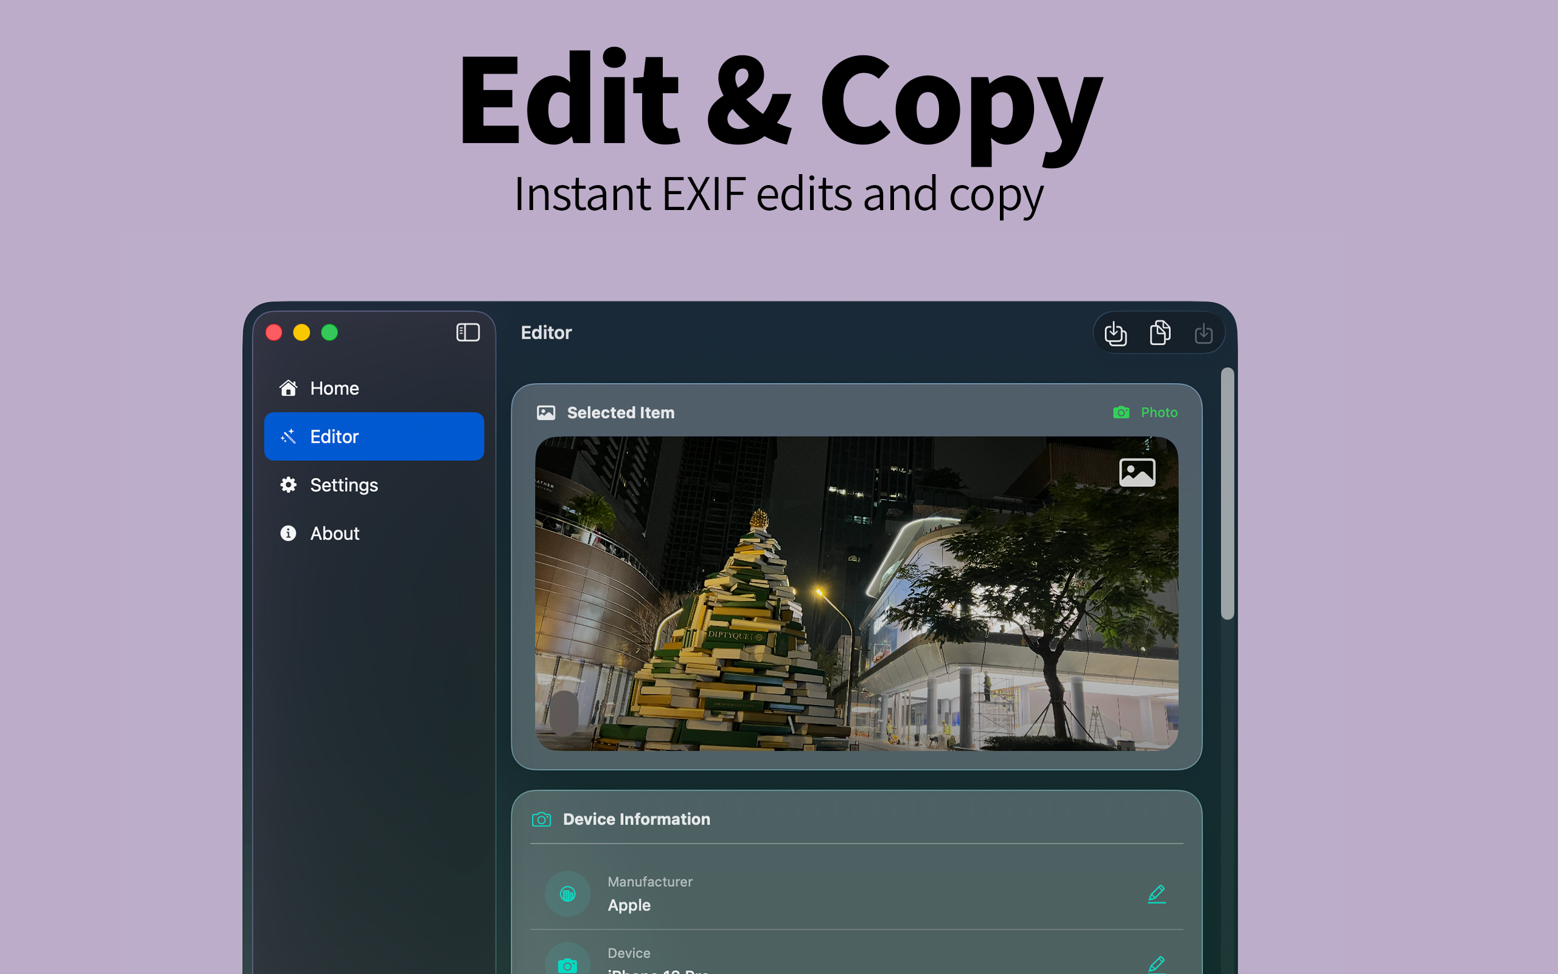Click the book tree photo preview

click(x=856, y=594)
